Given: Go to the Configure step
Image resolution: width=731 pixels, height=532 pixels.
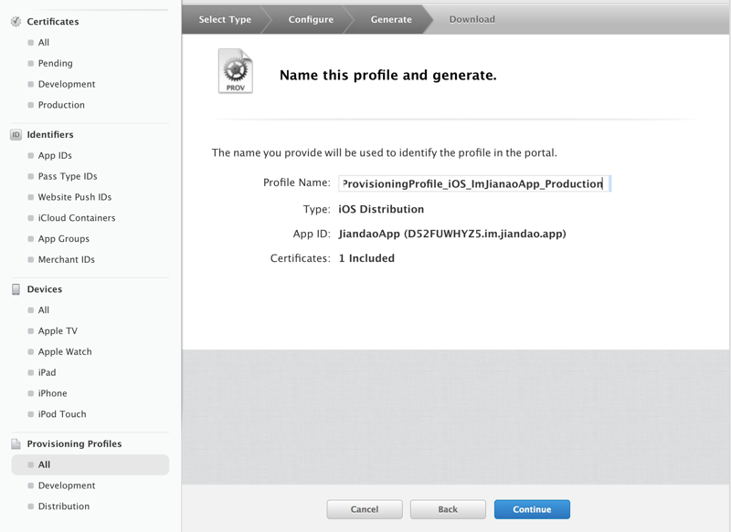Looking at the screenshot, I should 311,19.
